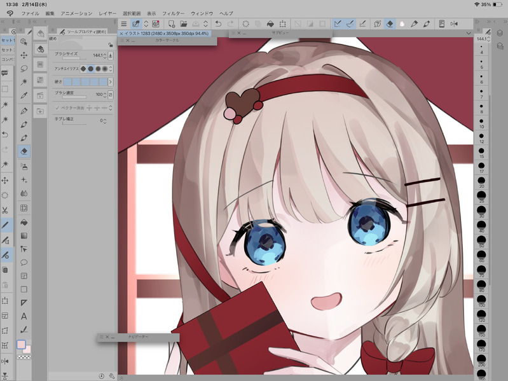Select the Frame border tool
Viewport: 508px width, 381px height.
pos(24,275)
